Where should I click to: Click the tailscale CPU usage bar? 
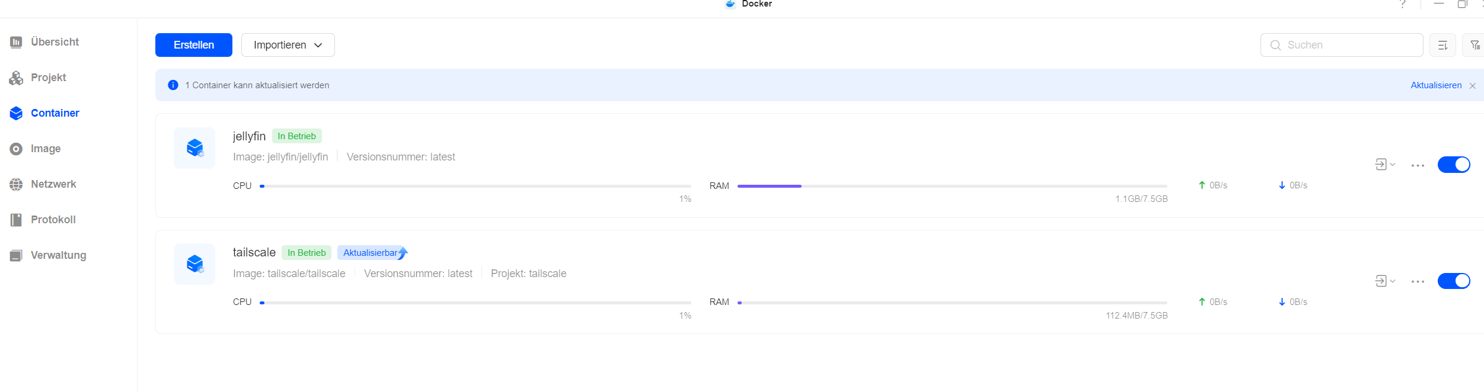(475, 303)
